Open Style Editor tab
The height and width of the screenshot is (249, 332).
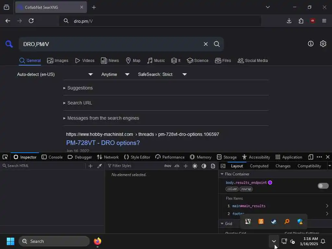(137, 157)
